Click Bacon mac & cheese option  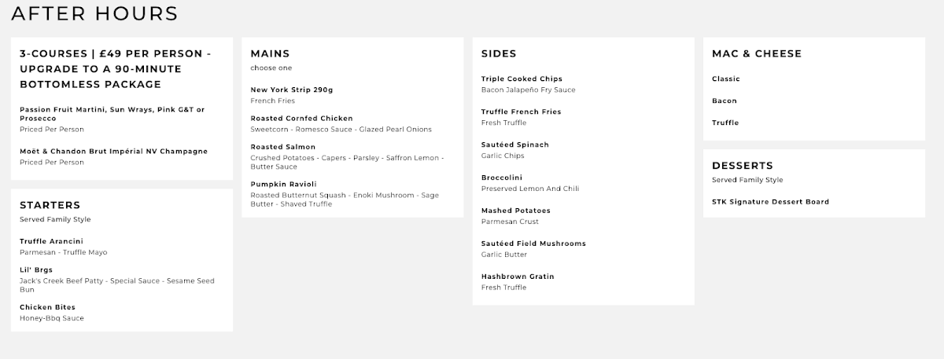pos(725,101)
